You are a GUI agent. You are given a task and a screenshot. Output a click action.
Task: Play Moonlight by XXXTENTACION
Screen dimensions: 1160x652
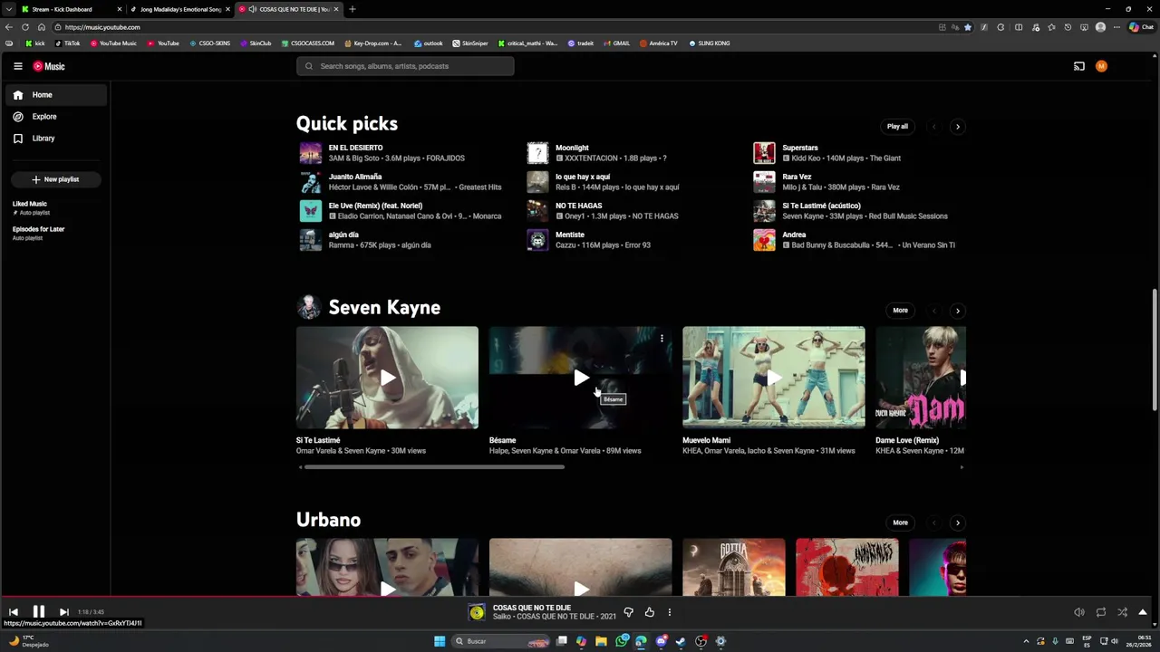pos(538,153)
